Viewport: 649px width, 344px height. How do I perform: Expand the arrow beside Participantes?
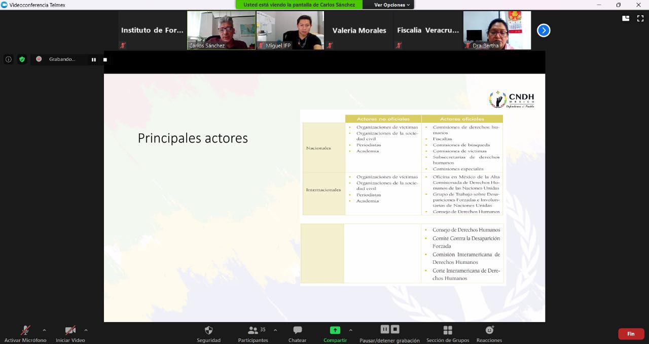(275, 330)
